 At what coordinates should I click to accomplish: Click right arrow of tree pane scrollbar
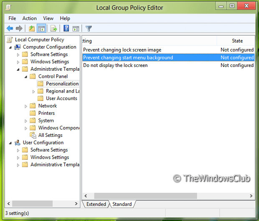click(x=76, y=203)
